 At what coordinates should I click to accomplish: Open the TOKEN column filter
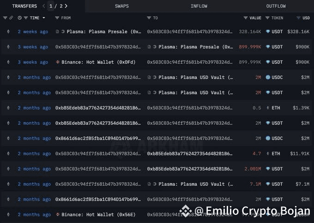click(x=267, y=18)
